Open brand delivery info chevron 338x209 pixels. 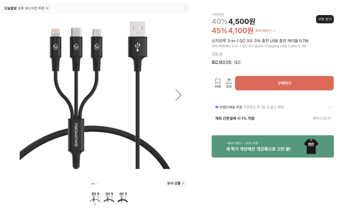329,107
